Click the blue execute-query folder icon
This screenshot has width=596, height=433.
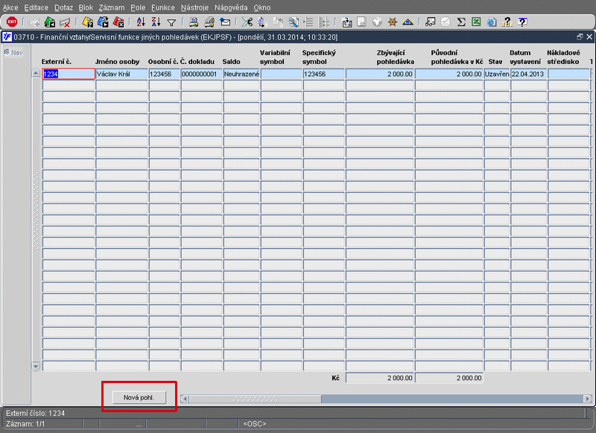(x=103, y=22)
